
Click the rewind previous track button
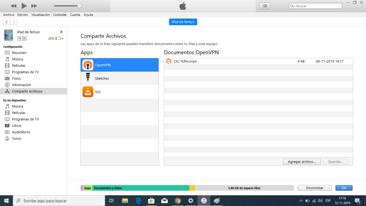tap(14, 6)
